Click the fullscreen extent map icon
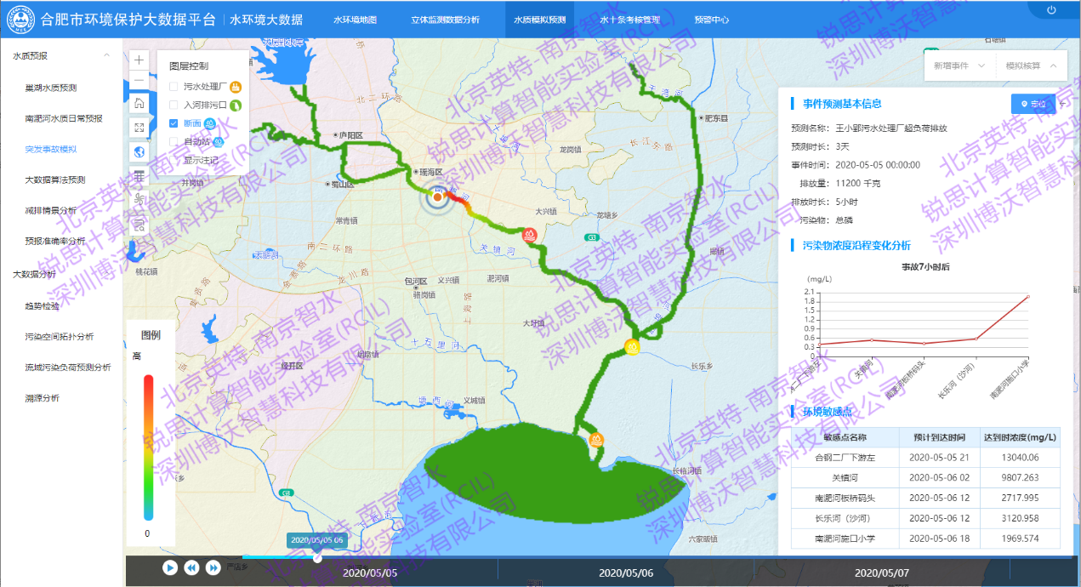Image resolution: width=1081 pixels, height=587 pixels. pyautogui.click(x=139, y=127)
